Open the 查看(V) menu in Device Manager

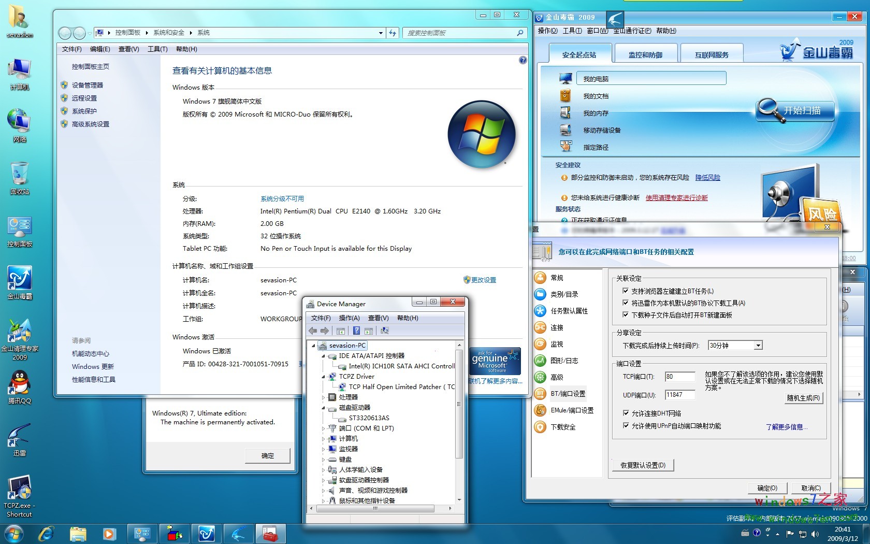pos(378,318)
